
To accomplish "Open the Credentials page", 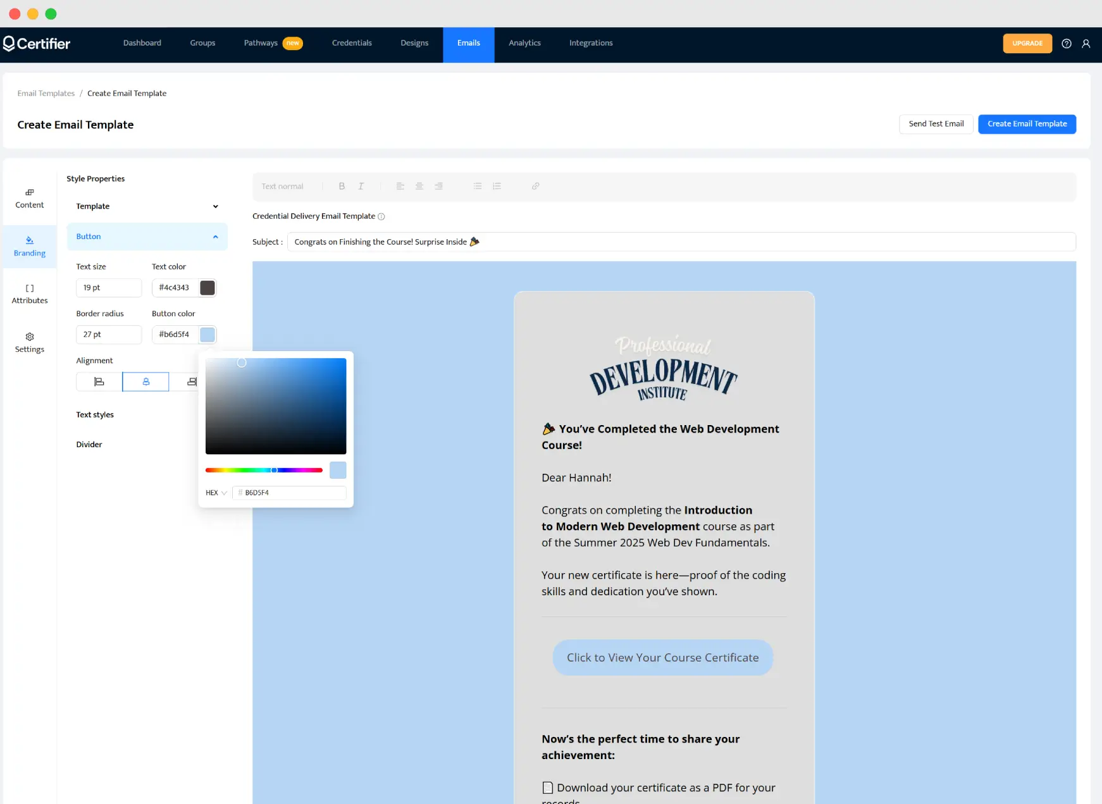I will tap(352, 43).
